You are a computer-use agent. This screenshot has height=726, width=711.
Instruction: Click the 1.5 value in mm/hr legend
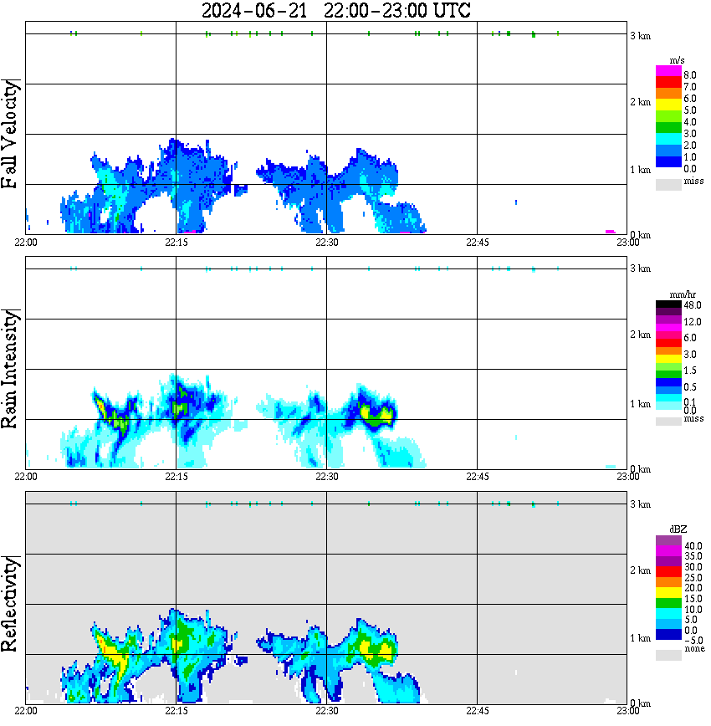point(690,371)
